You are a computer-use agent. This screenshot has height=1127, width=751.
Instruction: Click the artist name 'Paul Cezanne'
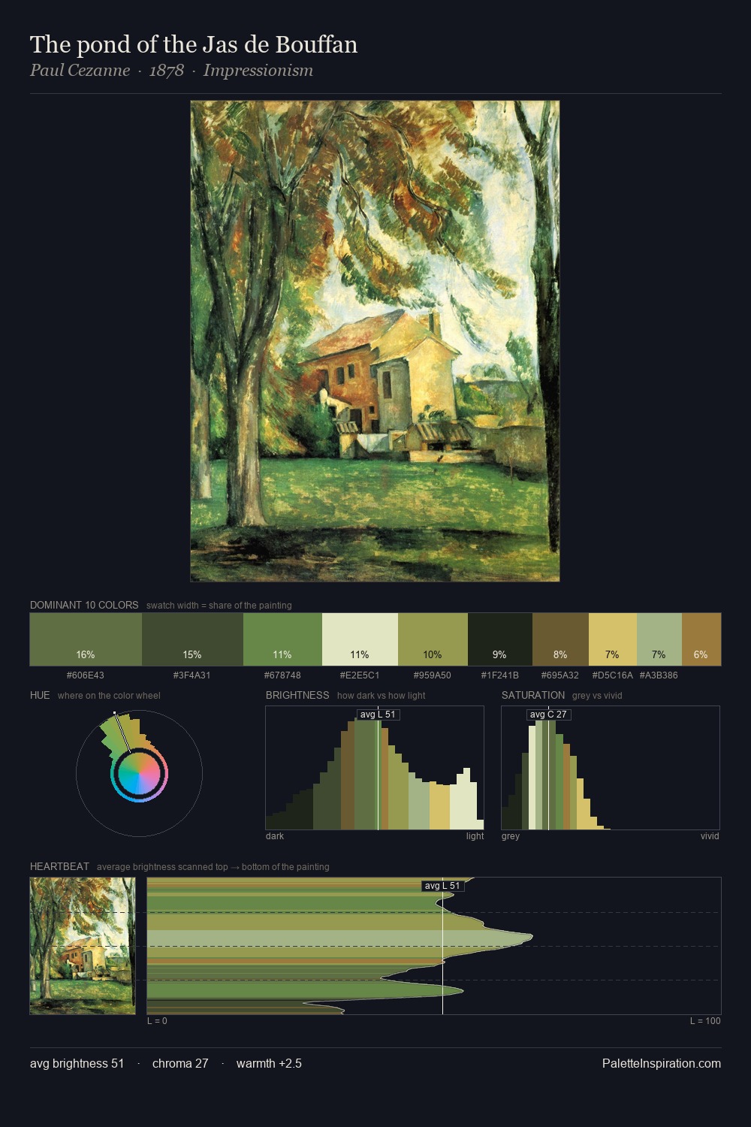coord(80,71)
